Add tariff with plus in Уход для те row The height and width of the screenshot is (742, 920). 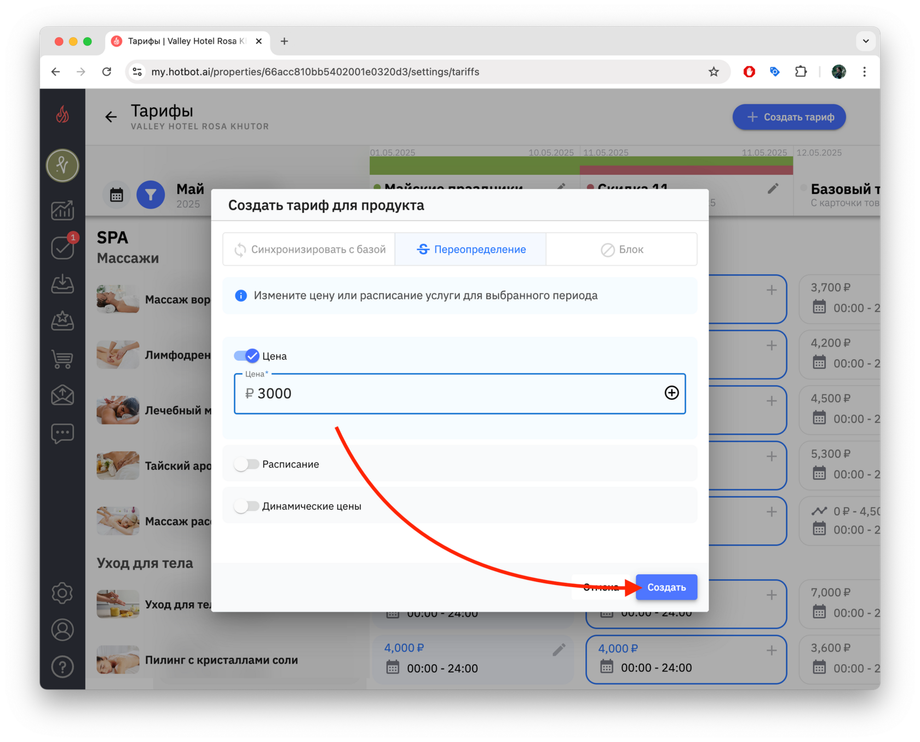[772, 595]
